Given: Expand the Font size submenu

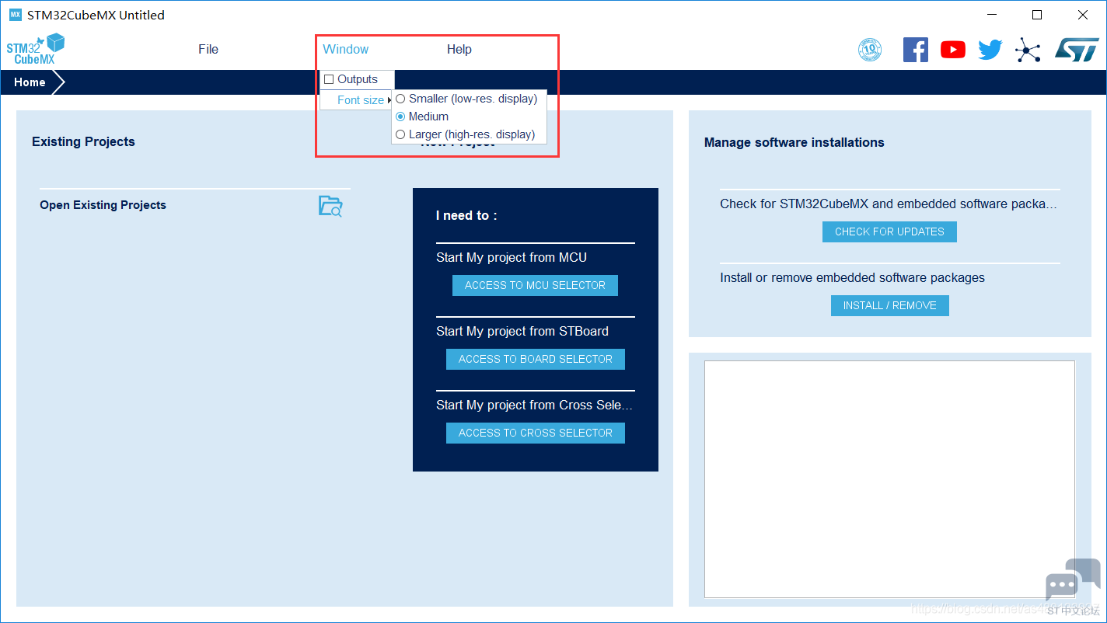Looking at the screenshot, I should tap(358, 100).
